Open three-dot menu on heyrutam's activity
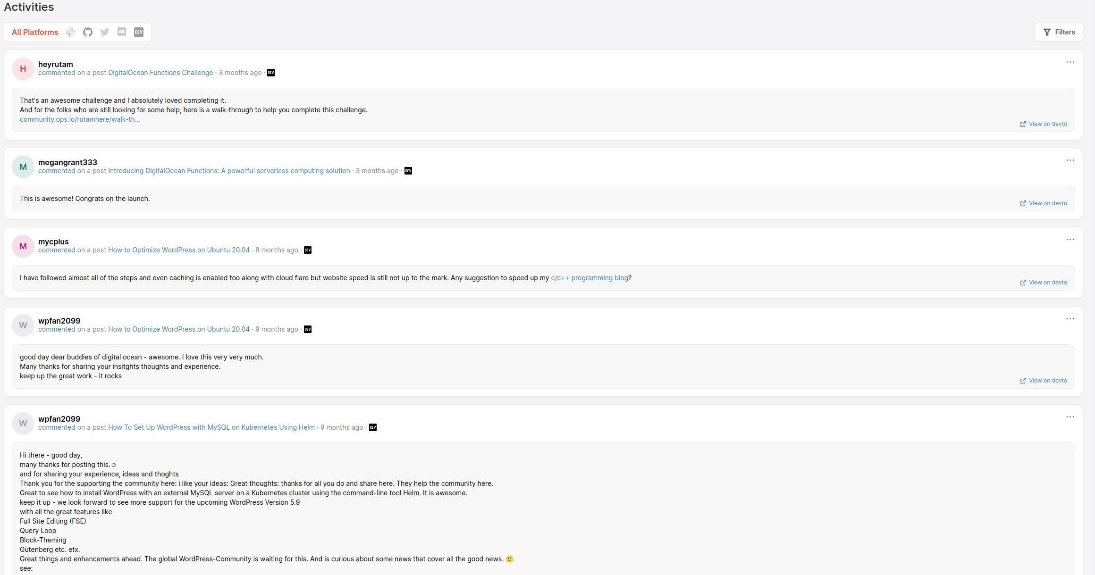This screenshot has height=575, width=1095. click(x=1070, y=62)
